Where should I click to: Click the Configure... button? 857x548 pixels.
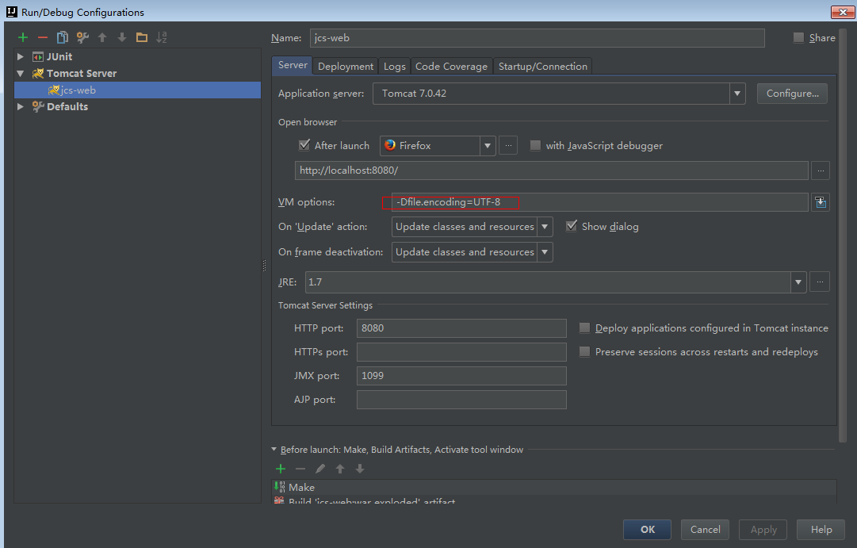pos(792,94)
